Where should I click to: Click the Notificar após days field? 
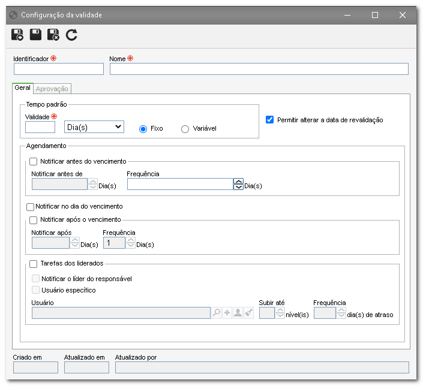[x=51, y=243]
